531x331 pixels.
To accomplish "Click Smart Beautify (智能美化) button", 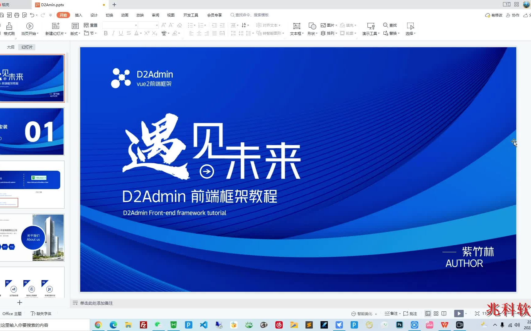I will [364, 314].
